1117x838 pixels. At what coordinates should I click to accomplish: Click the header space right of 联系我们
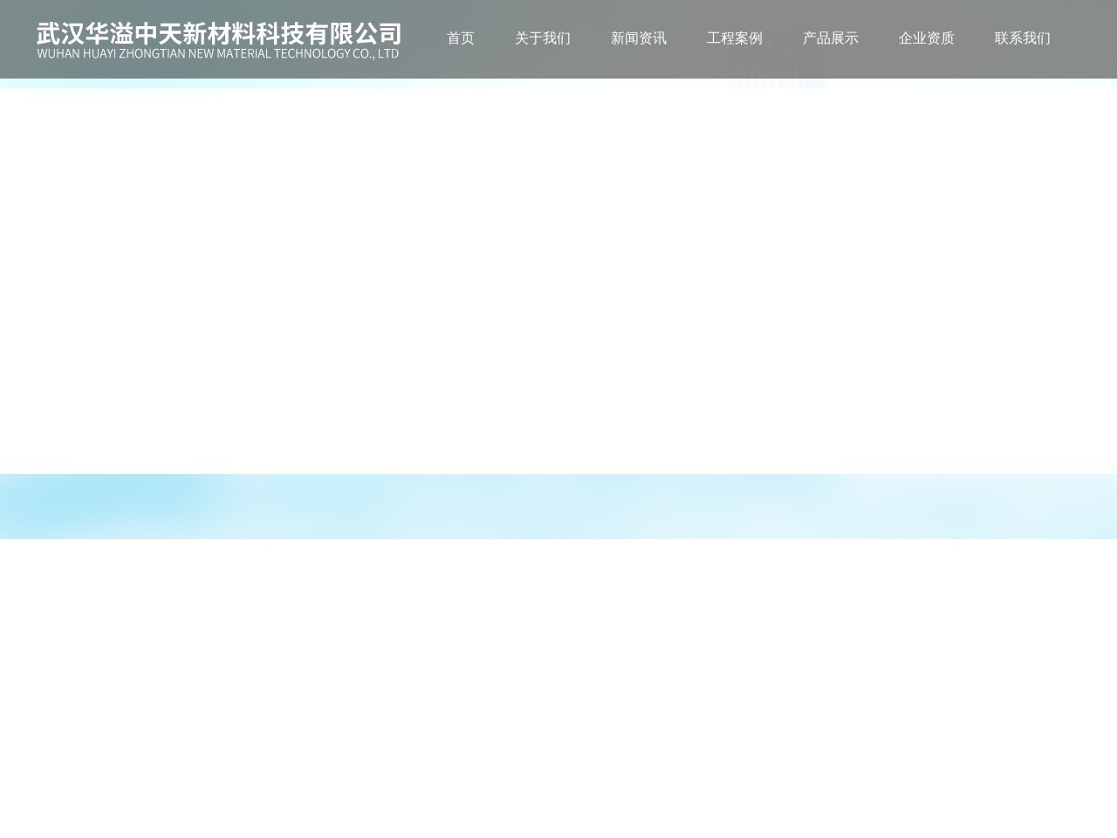point(1086,38)
